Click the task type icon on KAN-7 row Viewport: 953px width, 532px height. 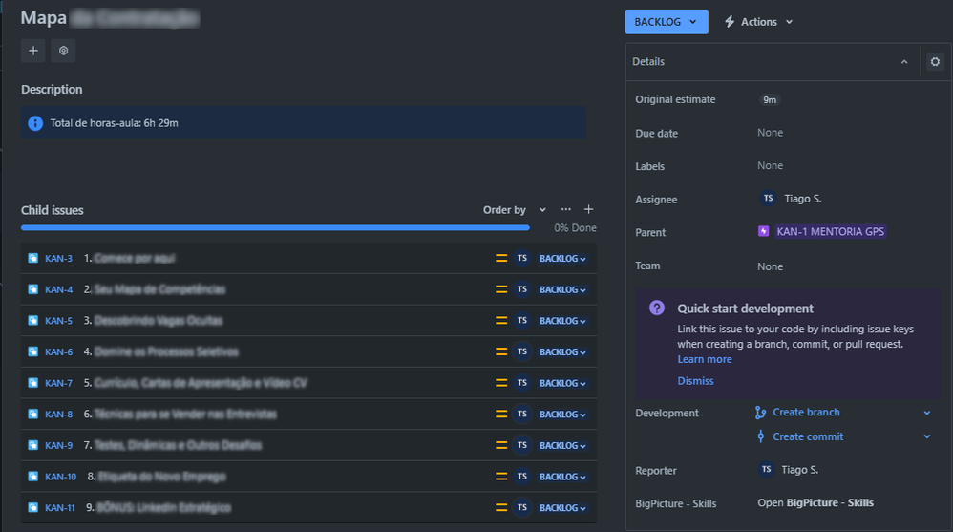click(x=32, y=383)
